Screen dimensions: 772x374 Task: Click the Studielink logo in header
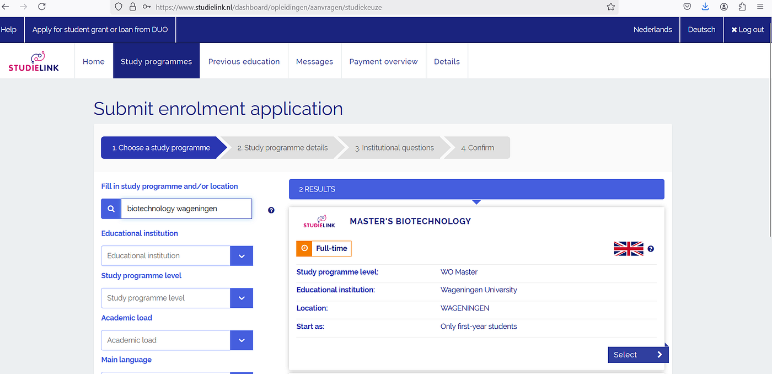point(34,61)
